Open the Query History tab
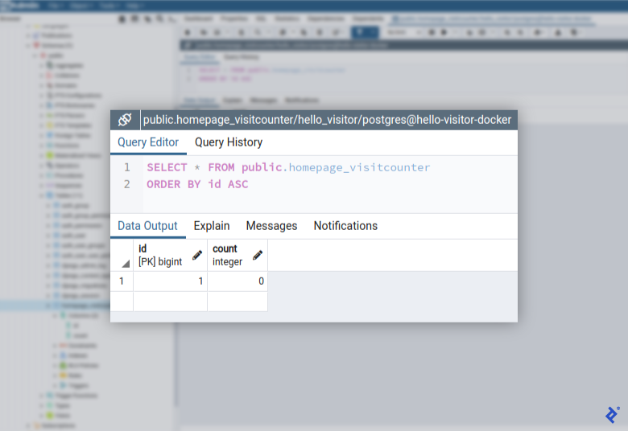This screenshot has width=628, height=431. pyautogui.click(x=229, y=142)
